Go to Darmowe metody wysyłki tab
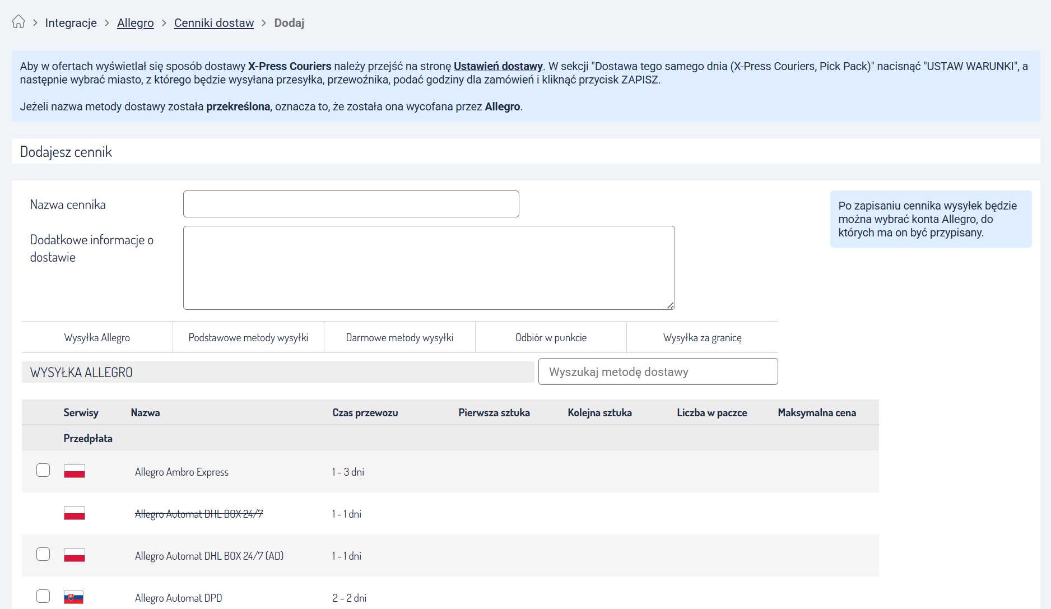Screen dimensions: 1051x609 [399, 337]
